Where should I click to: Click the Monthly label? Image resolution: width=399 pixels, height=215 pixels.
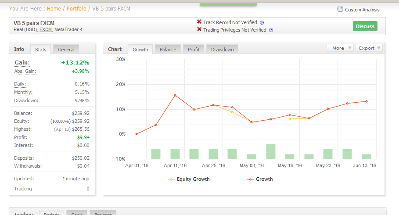23,92
